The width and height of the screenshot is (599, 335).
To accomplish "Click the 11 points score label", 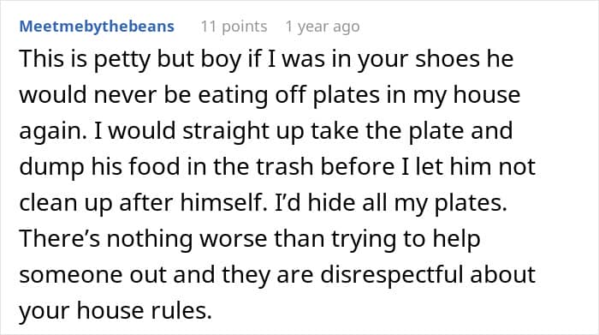I will pos(234,27).
